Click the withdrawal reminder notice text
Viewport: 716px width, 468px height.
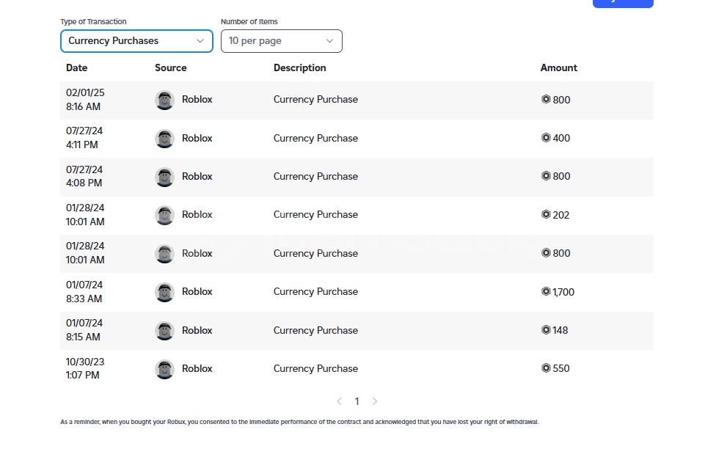[299, 422]
